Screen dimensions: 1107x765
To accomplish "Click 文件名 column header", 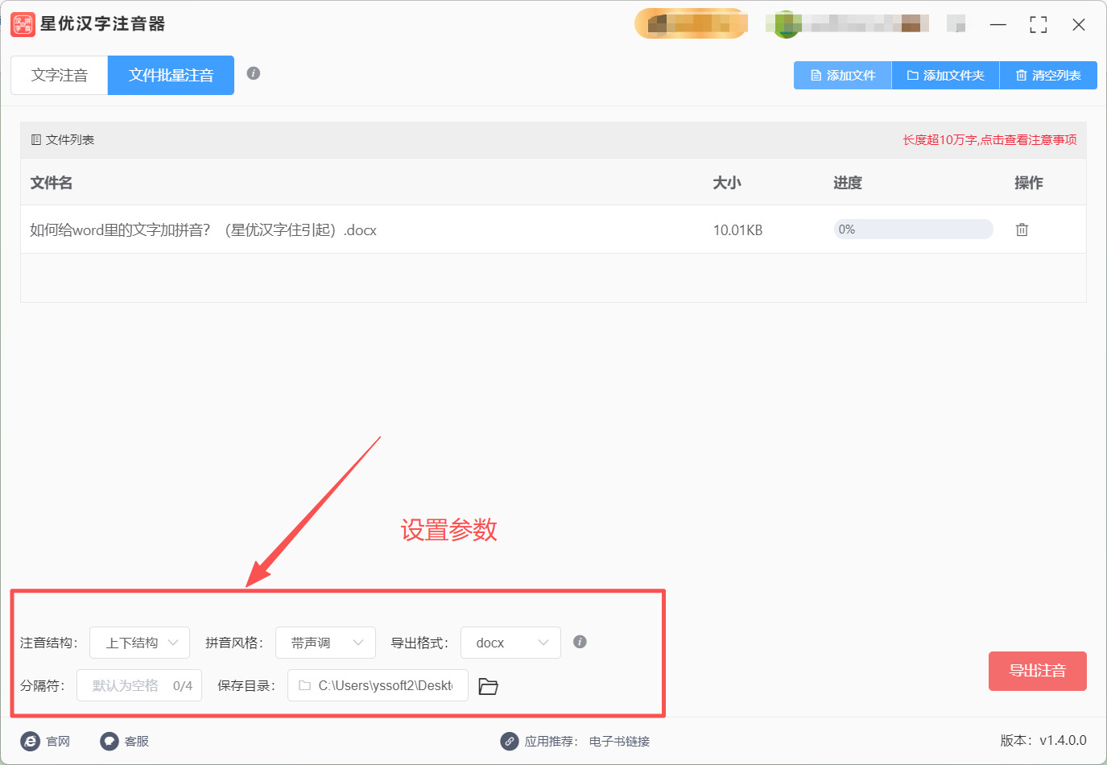I will pos(52,183).
